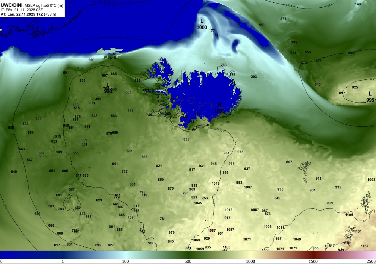
Task: Click the freezing level value 835
Action: click(x=186, y=139)
